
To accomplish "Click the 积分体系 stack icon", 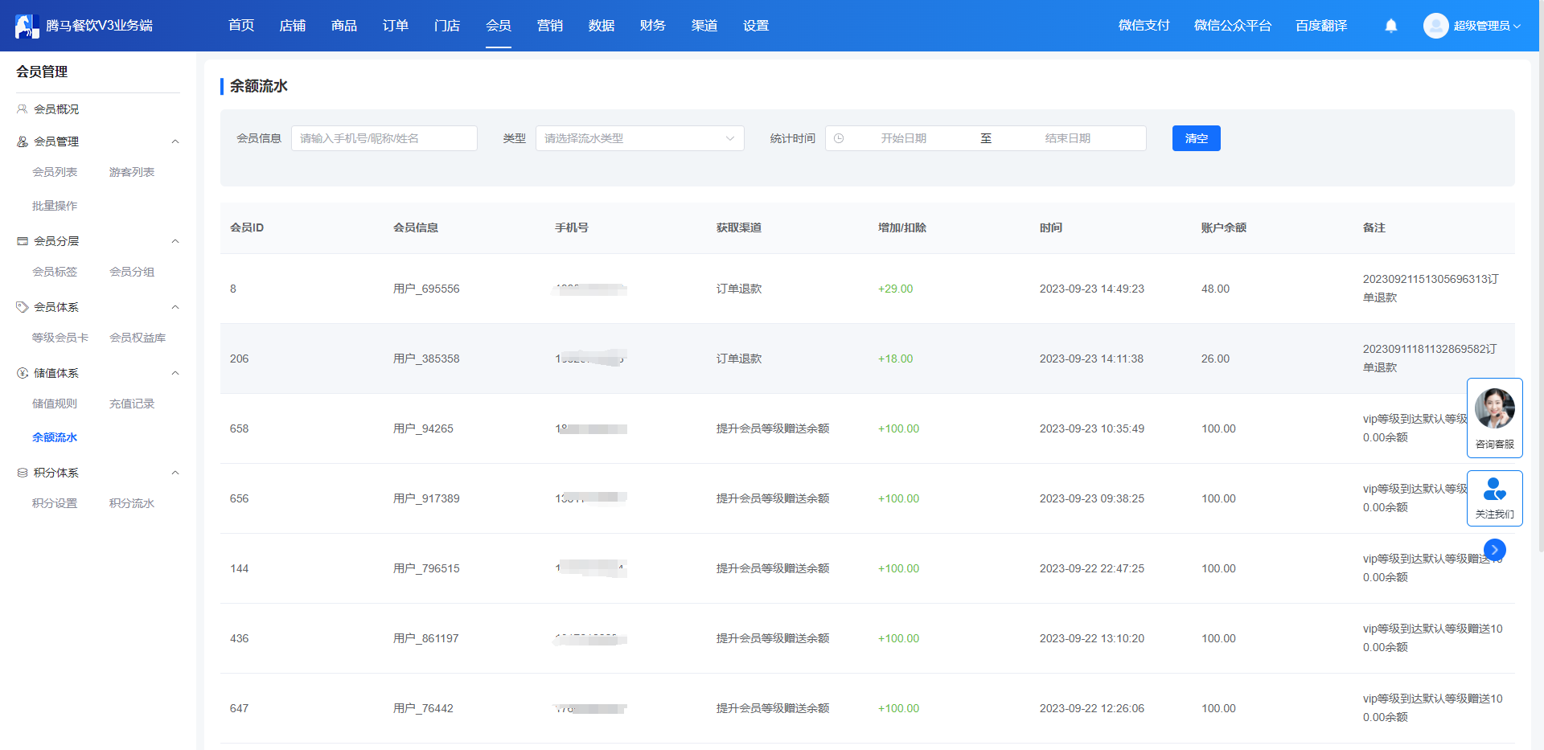I will [x=23, y=473].
